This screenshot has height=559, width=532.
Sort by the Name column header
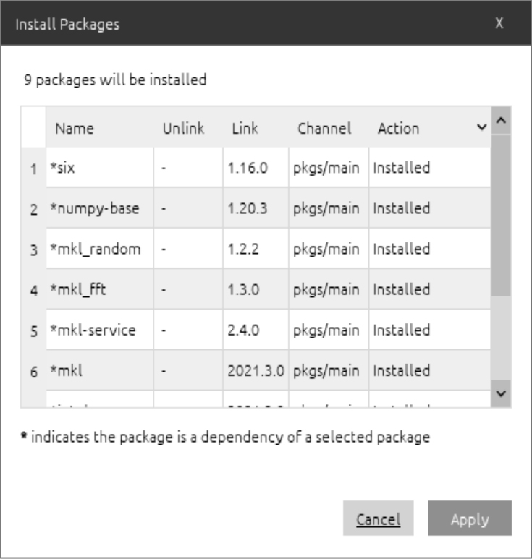tap(75, 129)
